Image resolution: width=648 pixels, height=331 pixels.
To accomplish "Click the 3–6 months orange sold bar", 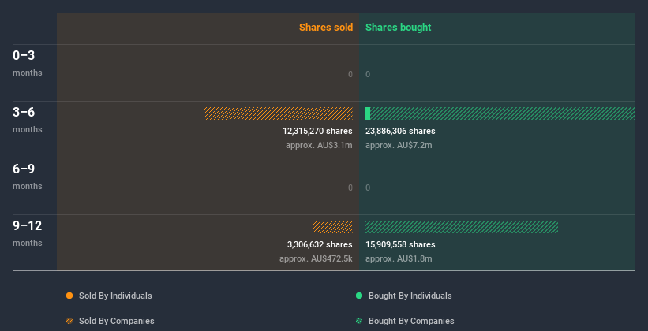I will point(278,113).
